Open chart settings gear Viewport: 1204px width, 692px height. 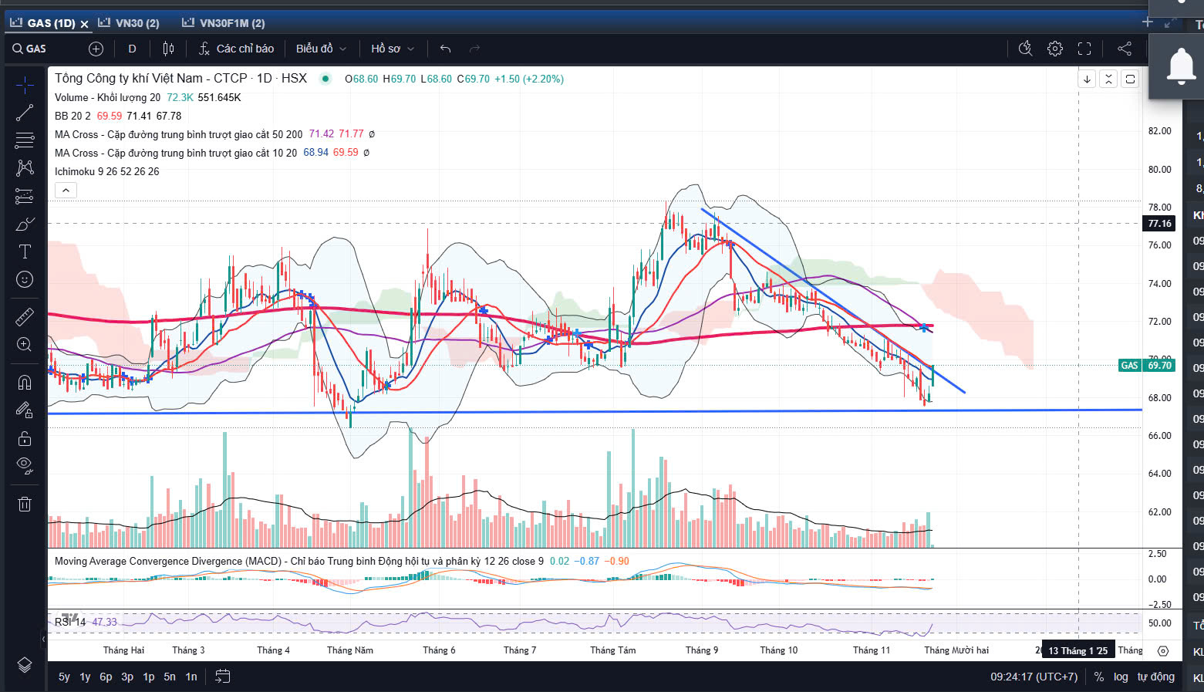(1054, 49)
